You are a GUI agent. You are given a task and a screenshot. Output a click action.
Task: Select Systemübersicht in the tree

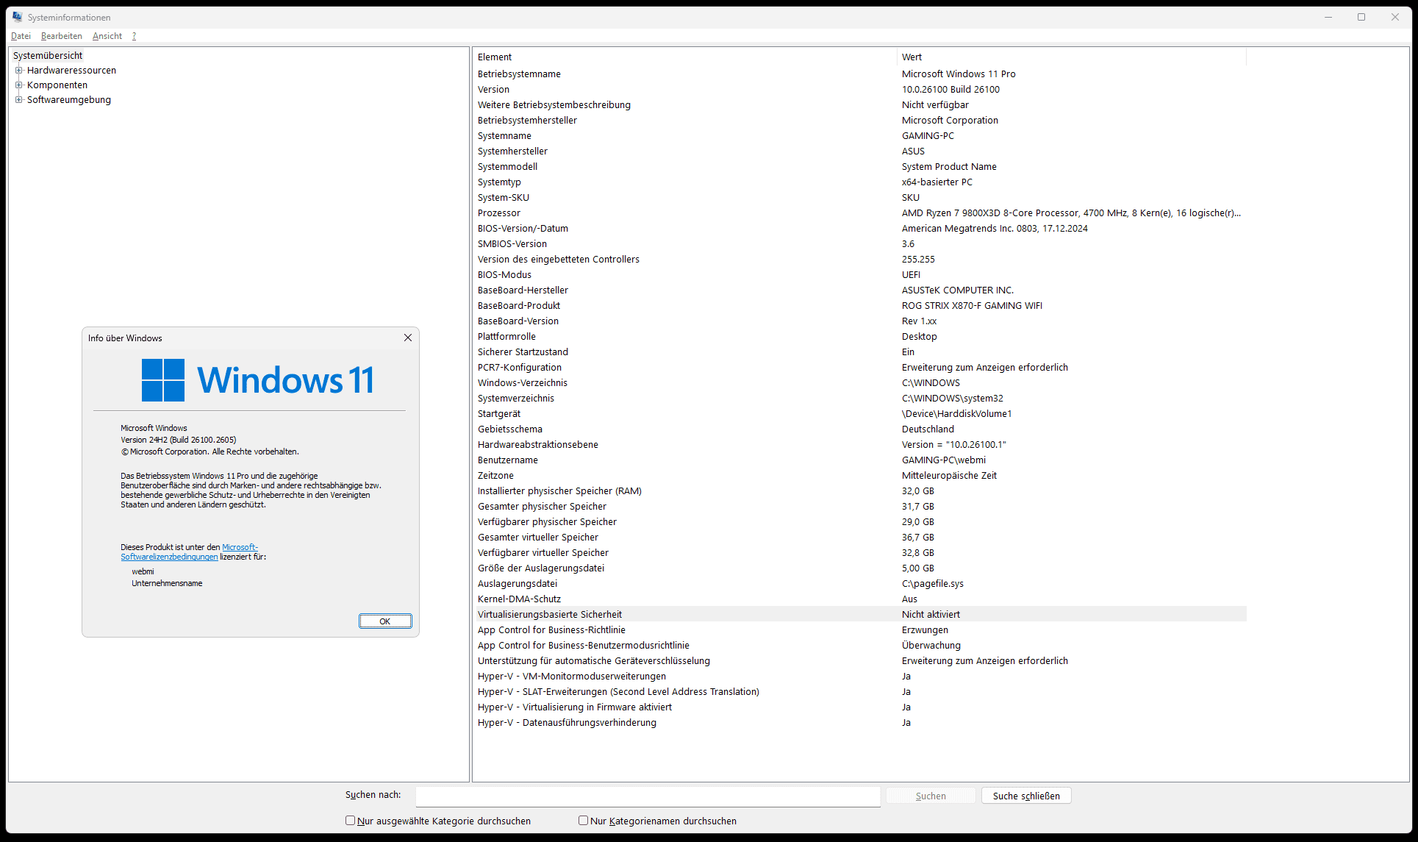click(48, 56)
